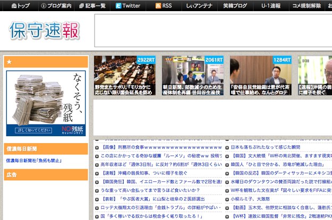Image resolution: width=332 pixels, height=220 pixels.
Task: Open the 信濃毎日新聞社「魚拓も禁止」 link
Action: point(34,161)
